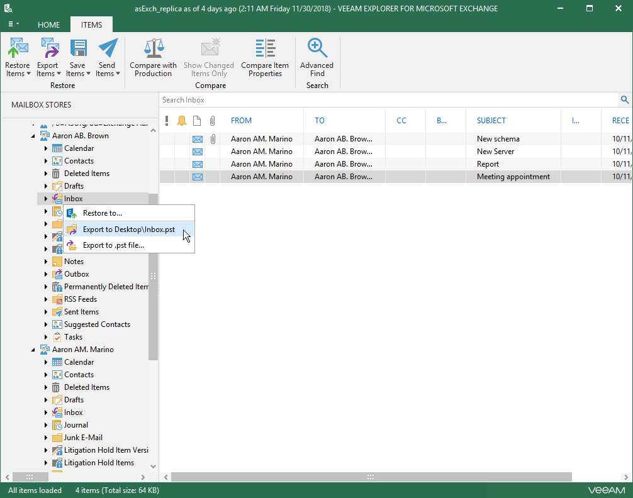Viewport: 633px width, 498px height.
Task: Click Aaron AB. Brown mailbox icon
Action: click(x=45, y=136)
